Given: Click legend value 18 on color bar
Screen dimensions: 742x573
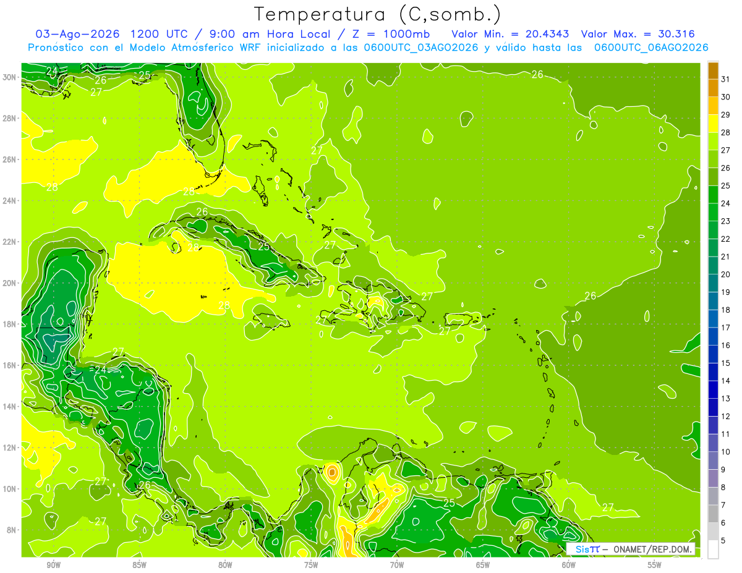Looking at the screenshot, I should coord(726,310).
